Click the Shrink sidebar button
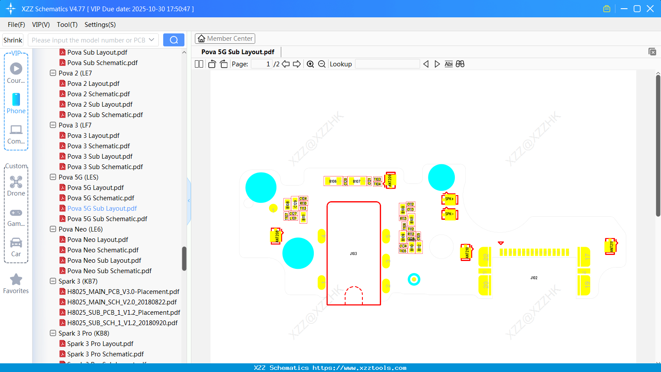661x372 pixels. click(13, 39)
